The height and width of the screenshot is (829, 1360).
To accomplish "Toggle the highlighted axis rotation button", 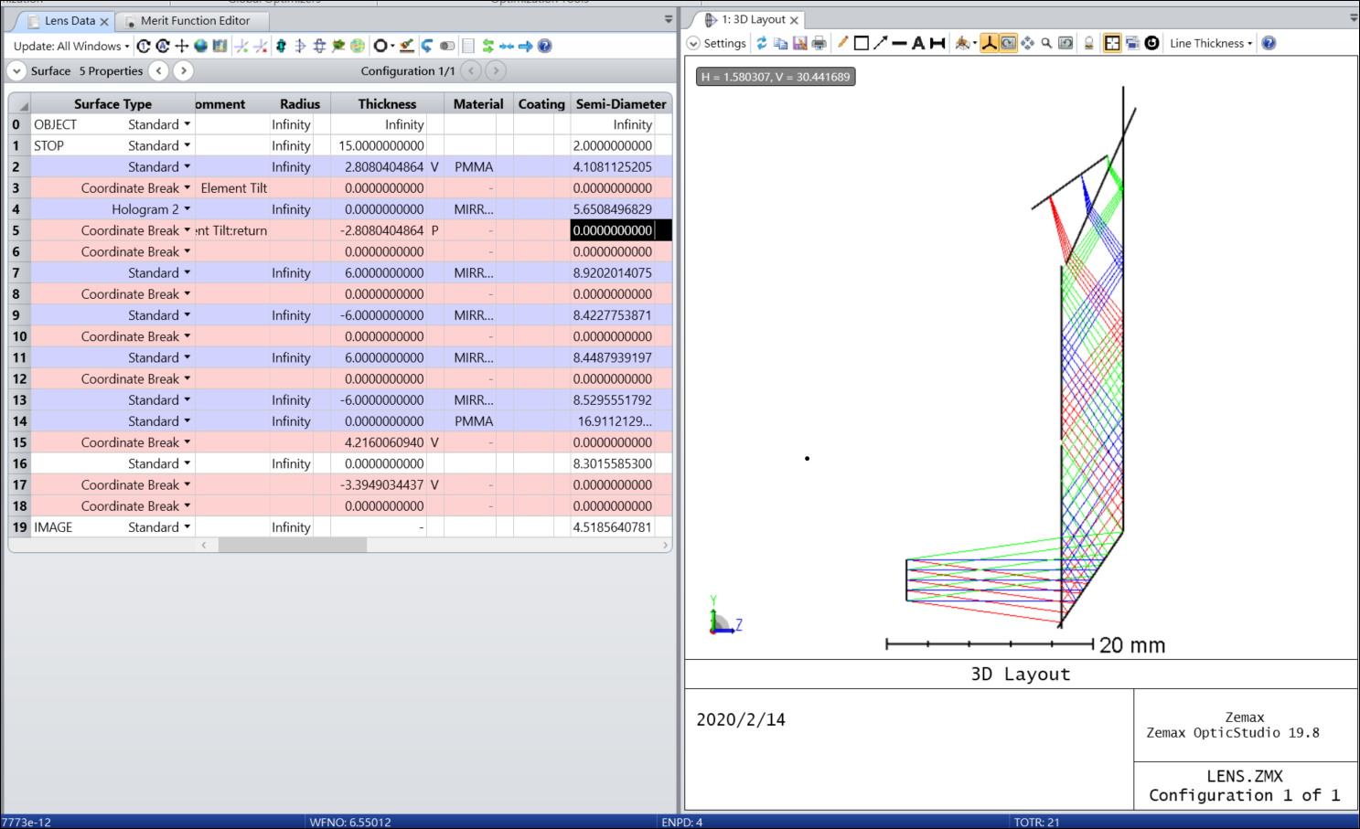I will 989,43.
